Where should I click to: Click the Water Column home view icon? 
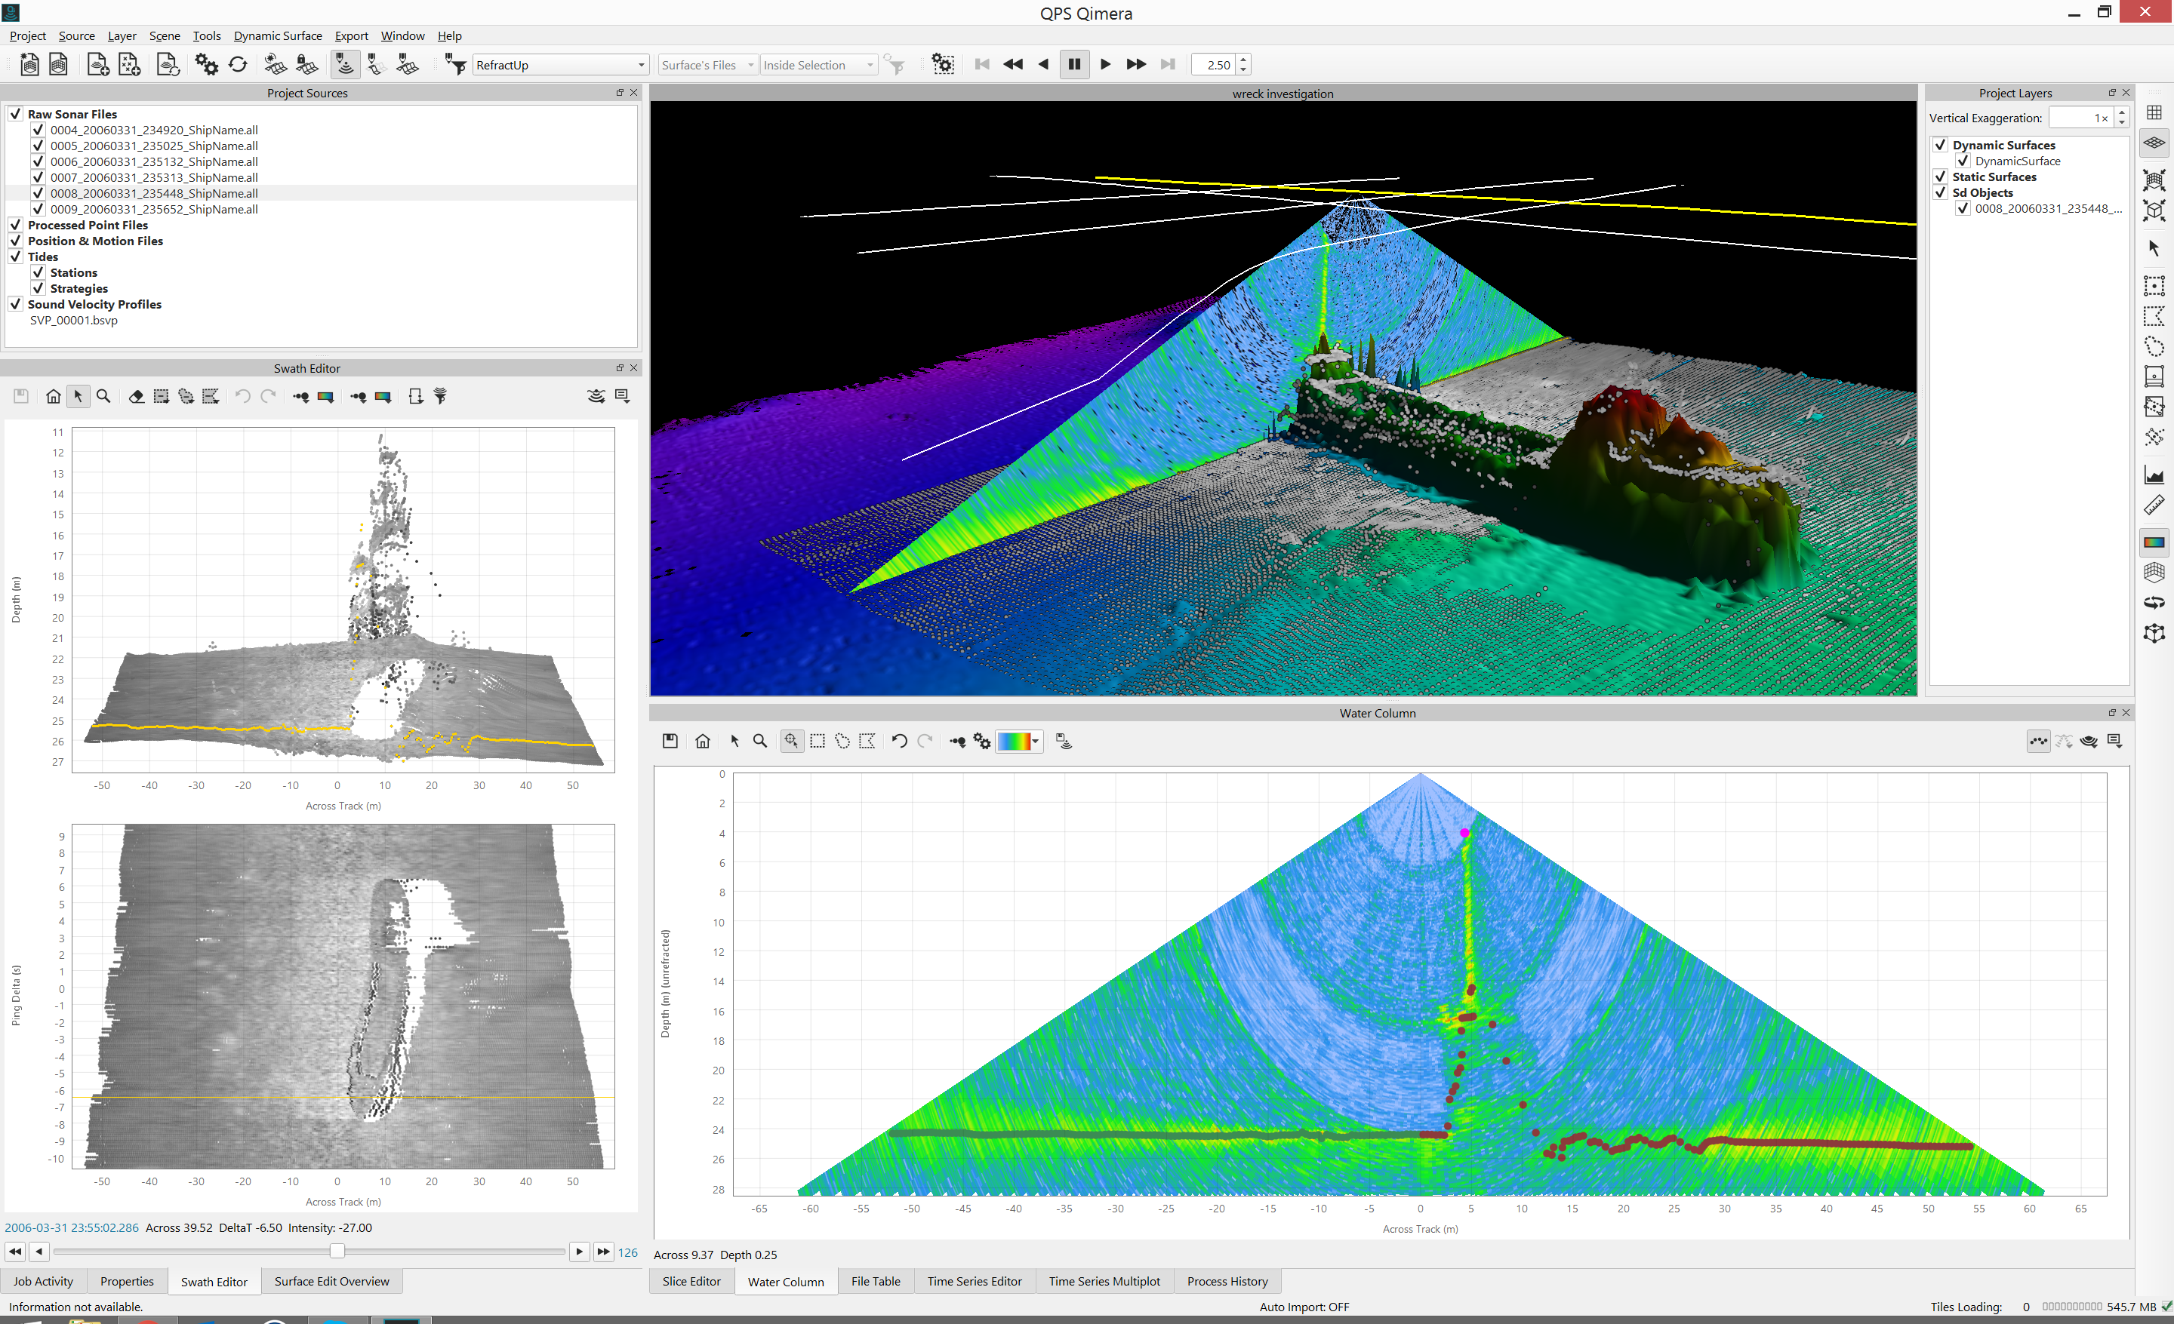[x=702, y=742]
